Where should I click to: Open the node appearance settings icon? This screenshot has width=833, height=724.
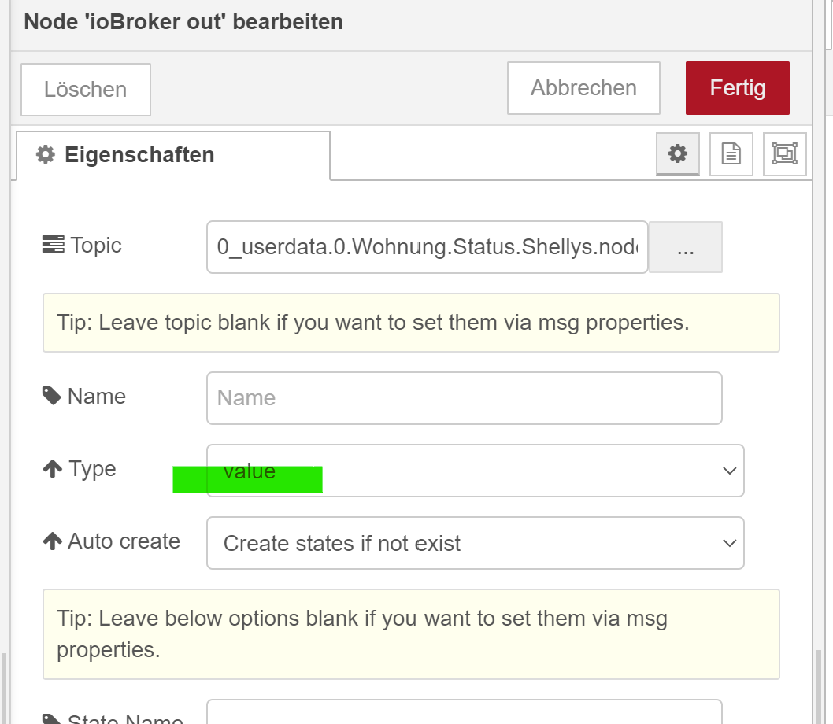coord(784,153)
